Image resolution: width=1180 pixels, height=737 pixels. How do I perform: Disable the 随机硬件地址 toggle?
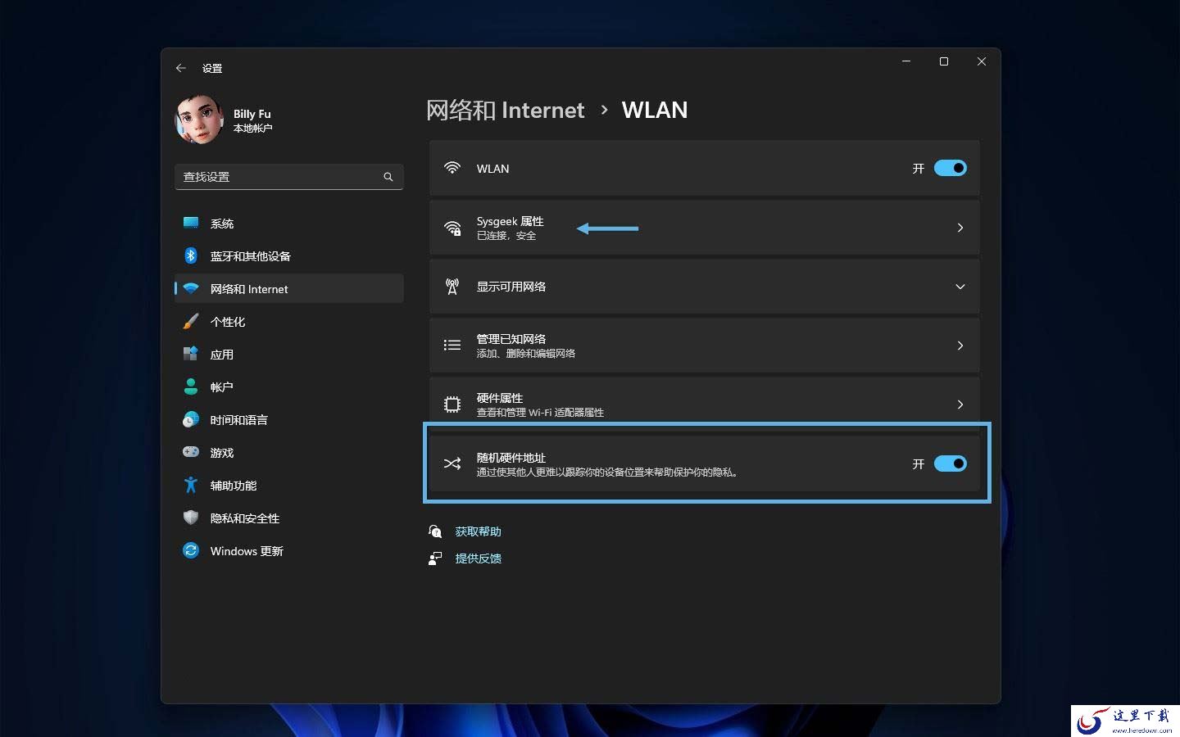tap(951, 463)
